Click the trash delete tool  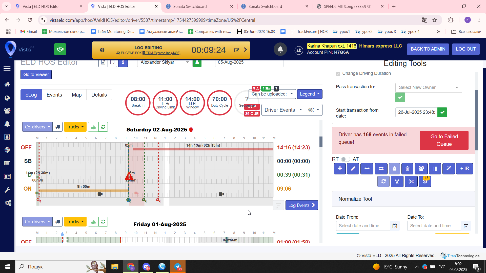(x=407, y=169)
